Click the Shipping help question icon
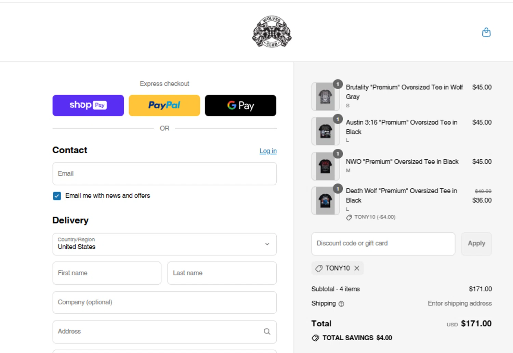513x353 pixels. (x=341, y=304)
